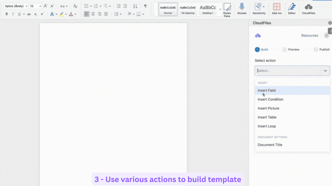Go to Preview step
Viewport: 332px width, 186px height.
(x=291, y=50)
